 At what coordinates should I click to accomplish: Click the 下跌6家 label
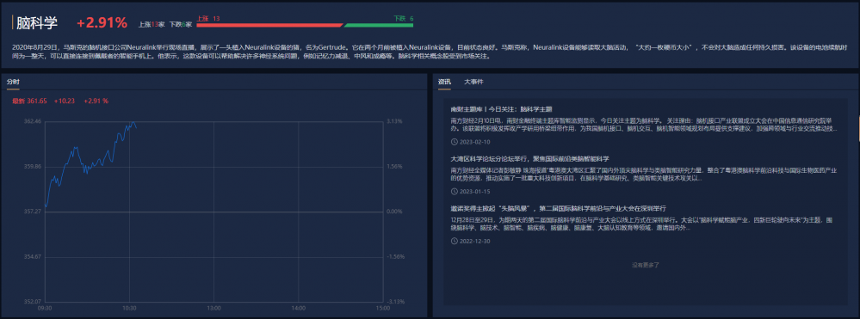point(181,25)
